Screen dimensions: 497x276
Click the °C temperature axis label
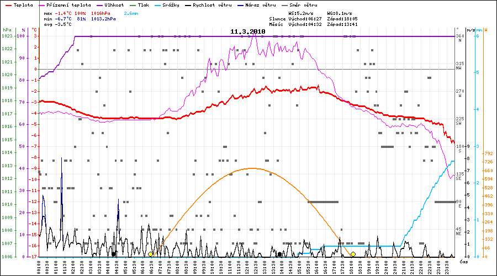point(34,30)
